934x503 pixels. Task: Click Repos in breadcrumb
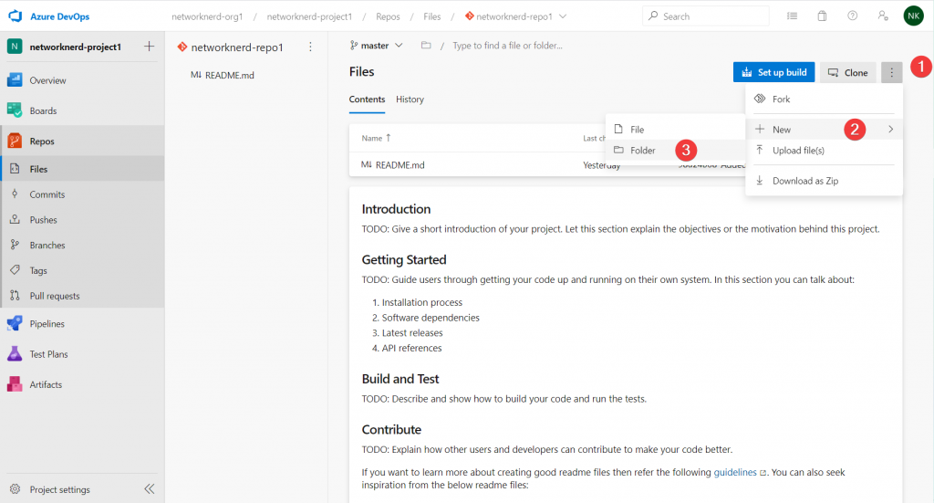(388, 16)
